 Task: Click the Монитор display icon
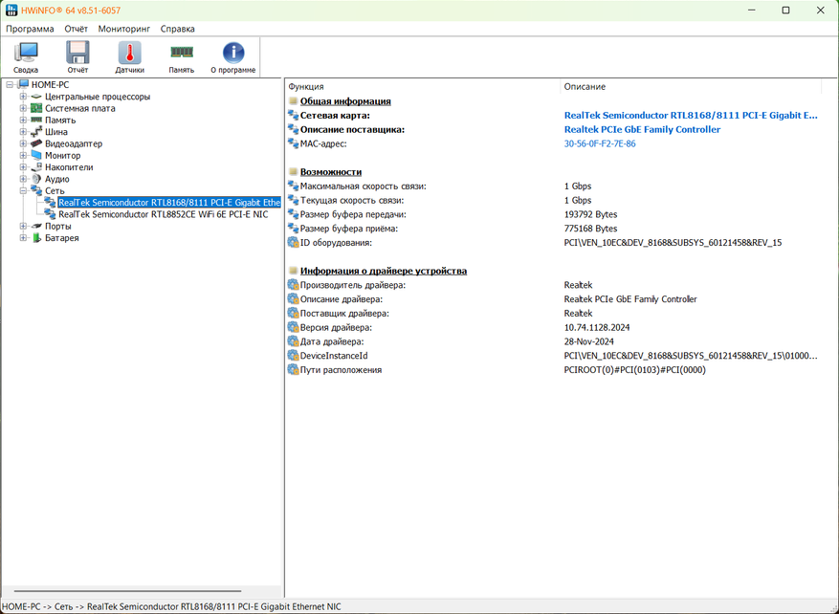coord(36,156)
